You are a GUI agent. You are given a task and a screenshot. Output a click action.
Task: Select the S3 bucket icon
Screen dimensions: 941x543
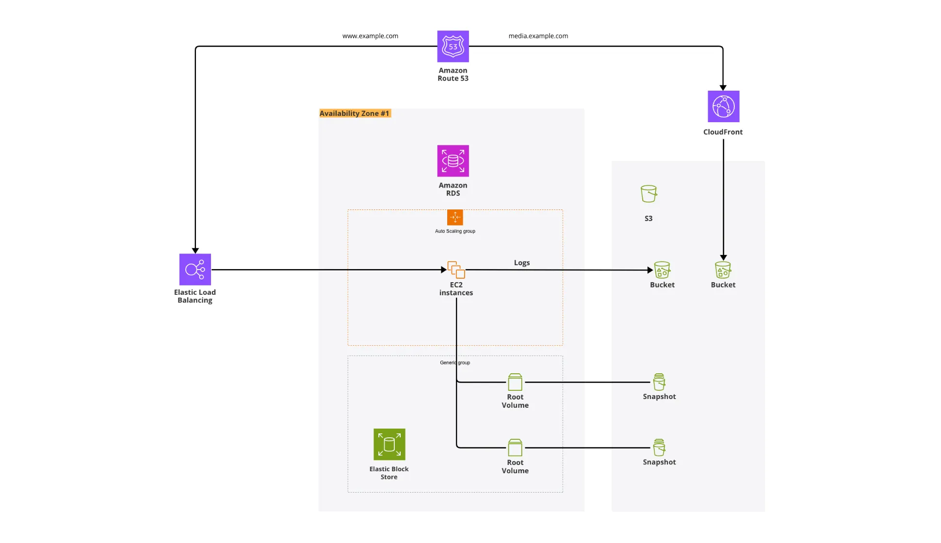coord(649,194)
